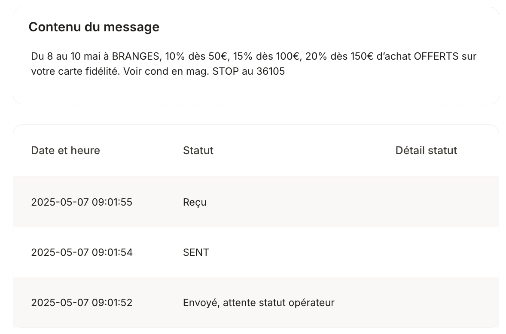Click the 'Contenu du message' heading

coord(94,27)
